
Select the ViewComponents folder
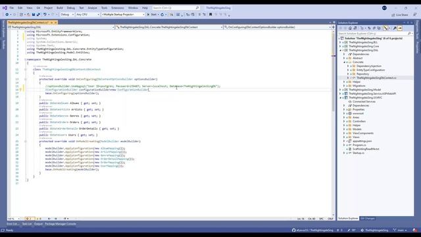point(362,133)
